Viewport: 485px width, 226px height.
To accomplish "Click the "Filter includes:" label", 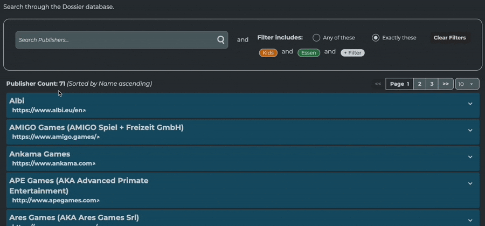I will pyautogui.click(x=280, y=38).
